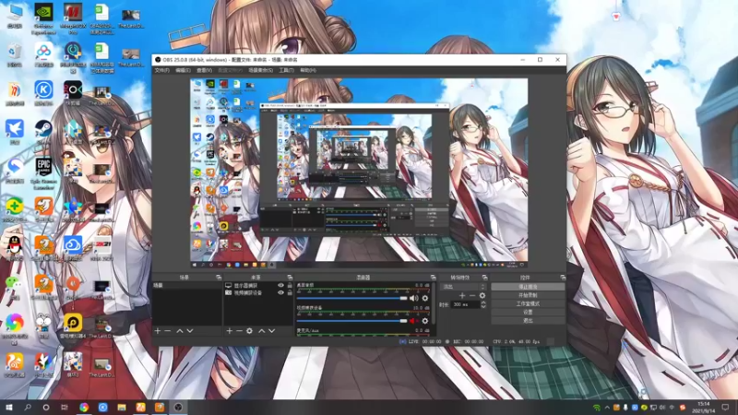
Task: Open the Windows Start menu
Action: [9, 407]
